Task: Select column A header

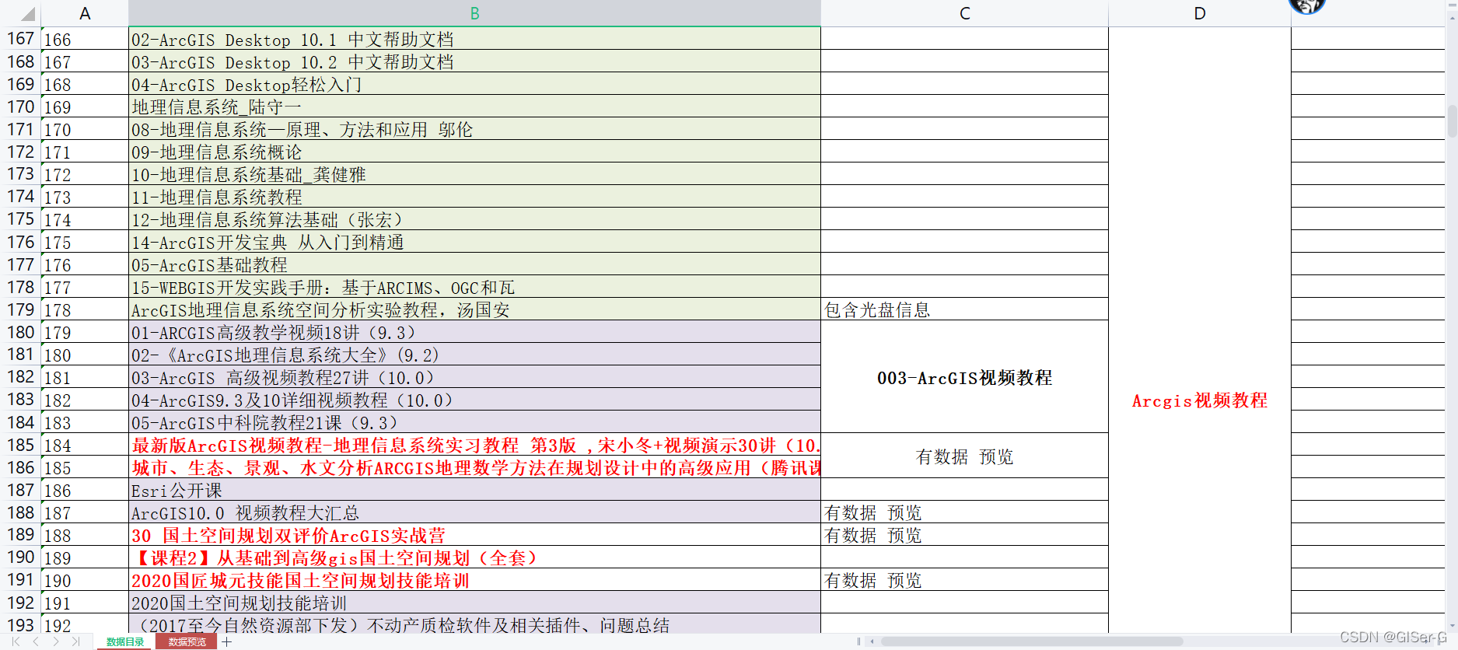Action: (85, 13)
